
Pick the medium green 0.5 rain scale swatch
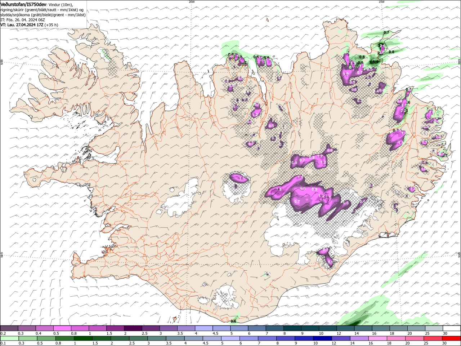tap(46, 338)
